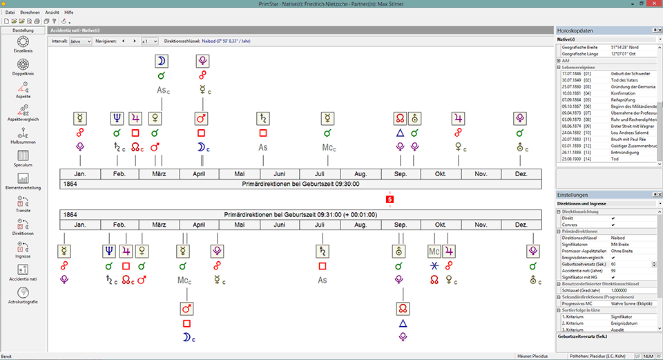Open the Doppelkreis chart view

point(23,67)
